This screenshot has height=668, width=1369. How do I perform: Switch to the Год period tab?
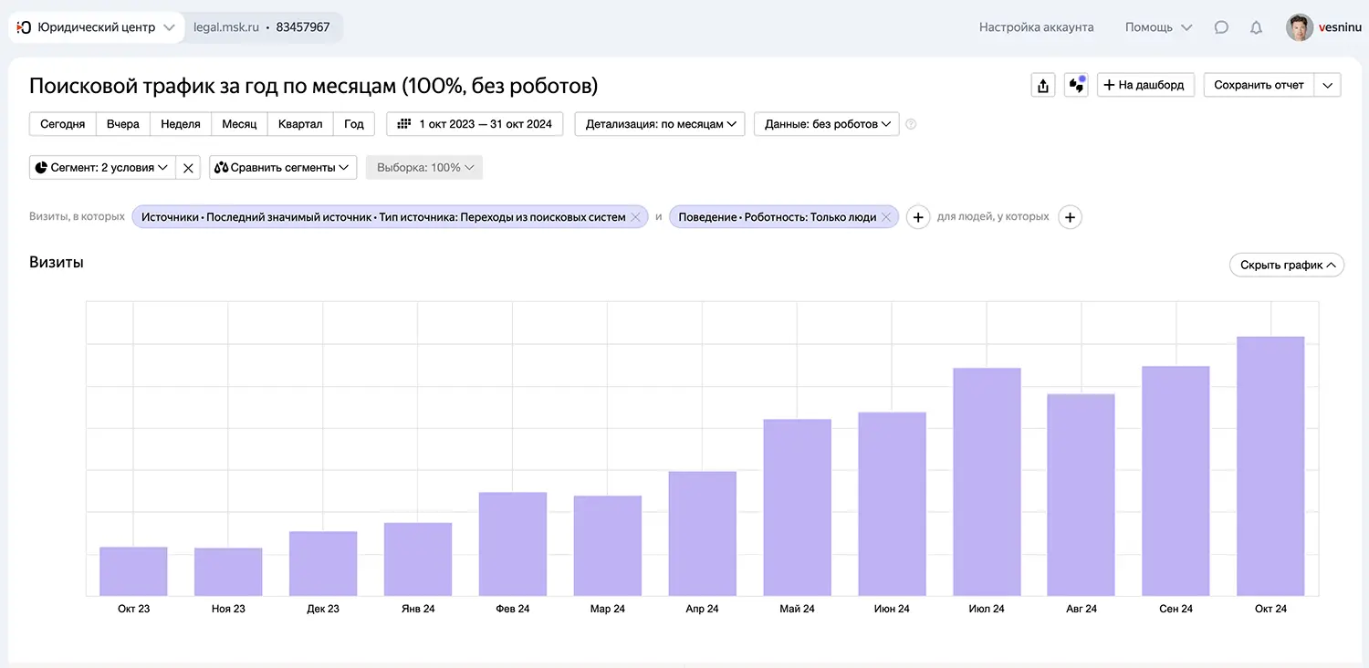pyautogui.click(x=354, y=123)
